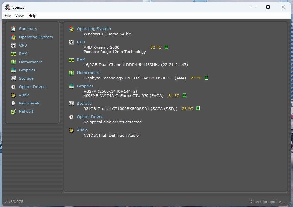Image resolution: width=293 pixels, height=207 pixels.
Task: Open the Peripherals sidebar section
Action: coord(29,103)
